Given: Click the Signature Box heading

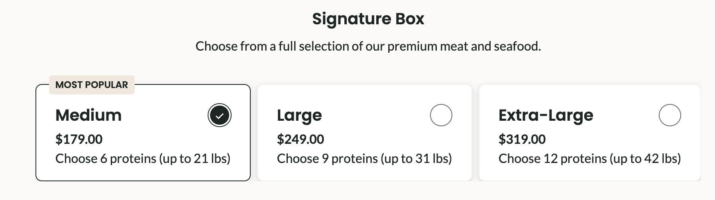Looking at the screenshot, I should tap(368, 19).
